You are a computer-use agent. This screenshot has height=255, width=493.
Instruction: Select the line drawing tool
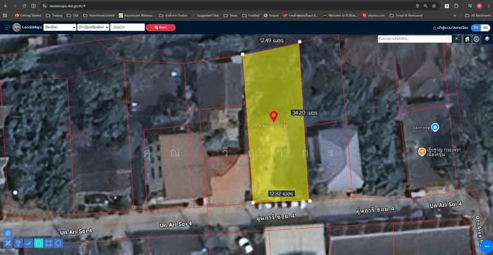click(28, 243)
